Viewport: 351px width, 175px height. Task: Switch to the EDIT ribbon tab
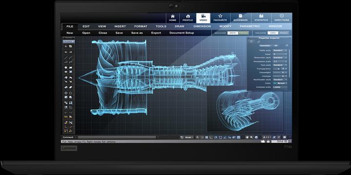point(86,26)
